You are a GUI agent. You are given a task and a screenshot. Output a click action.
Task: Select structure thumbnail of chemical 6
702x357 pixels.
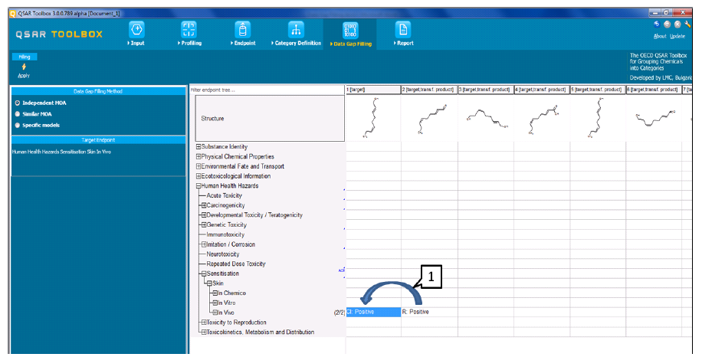click(x=654, y=118)
